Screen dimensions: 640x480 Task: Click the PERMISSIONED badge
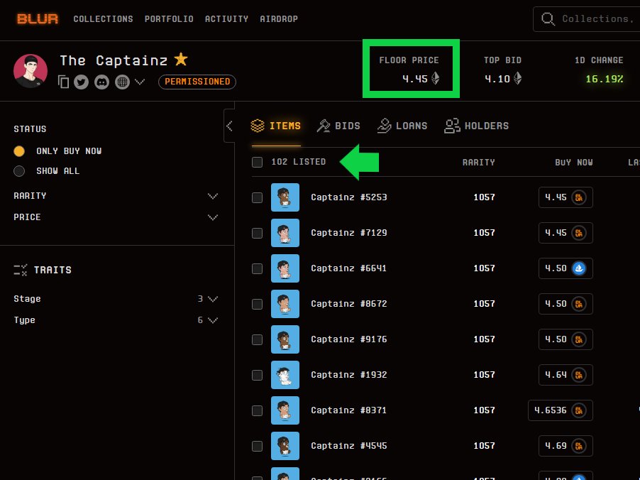197,82
